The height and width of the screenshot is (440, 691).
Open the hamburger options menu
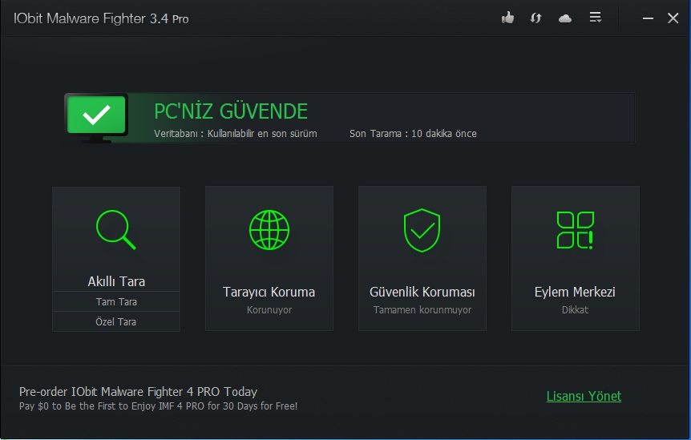[x=596, y=18]
